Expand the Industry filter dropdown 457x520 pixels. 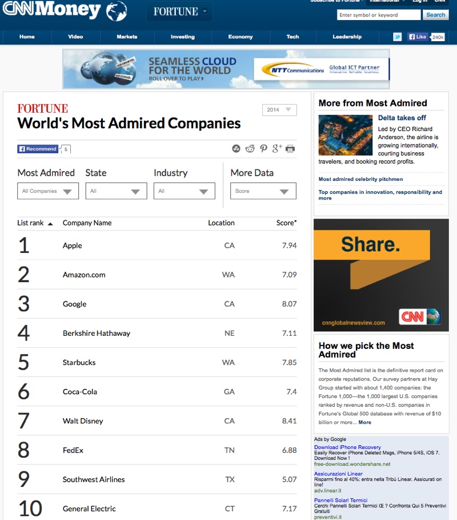(x=185, y=191)
